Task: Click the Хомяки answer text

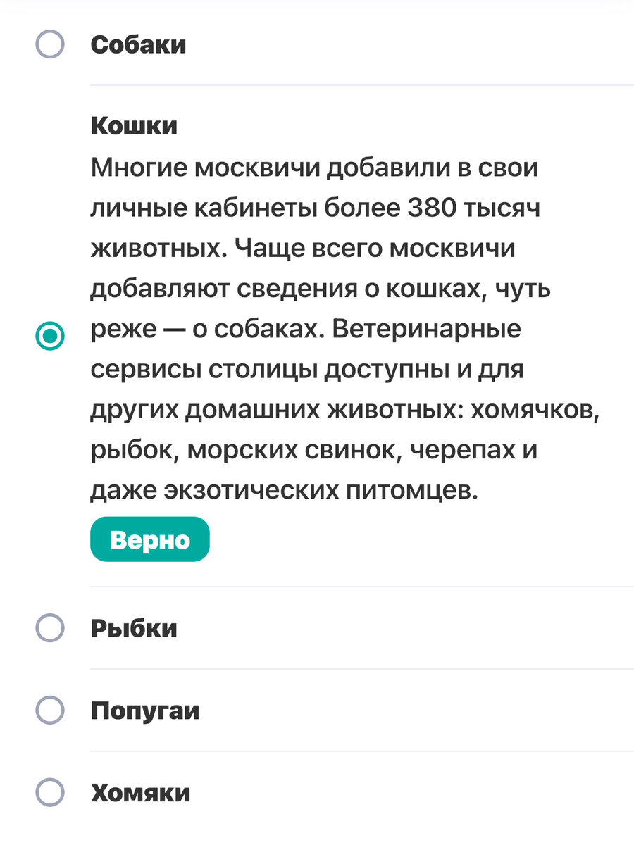Action: 139,794
